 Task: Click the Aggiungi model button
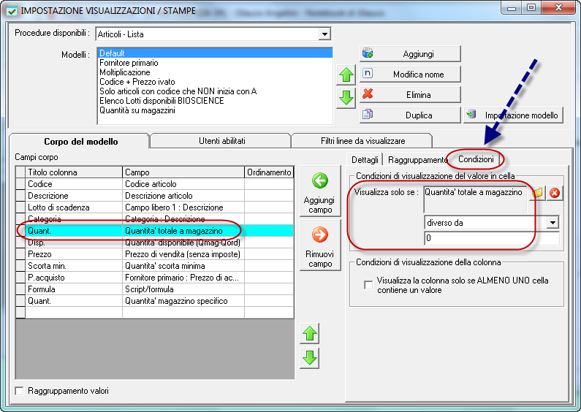point(410,54)
